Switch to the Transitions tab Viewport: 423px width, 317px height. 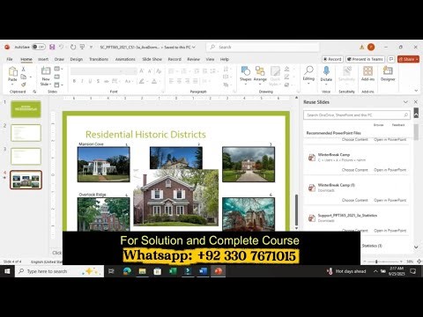[x=99, y=59]
